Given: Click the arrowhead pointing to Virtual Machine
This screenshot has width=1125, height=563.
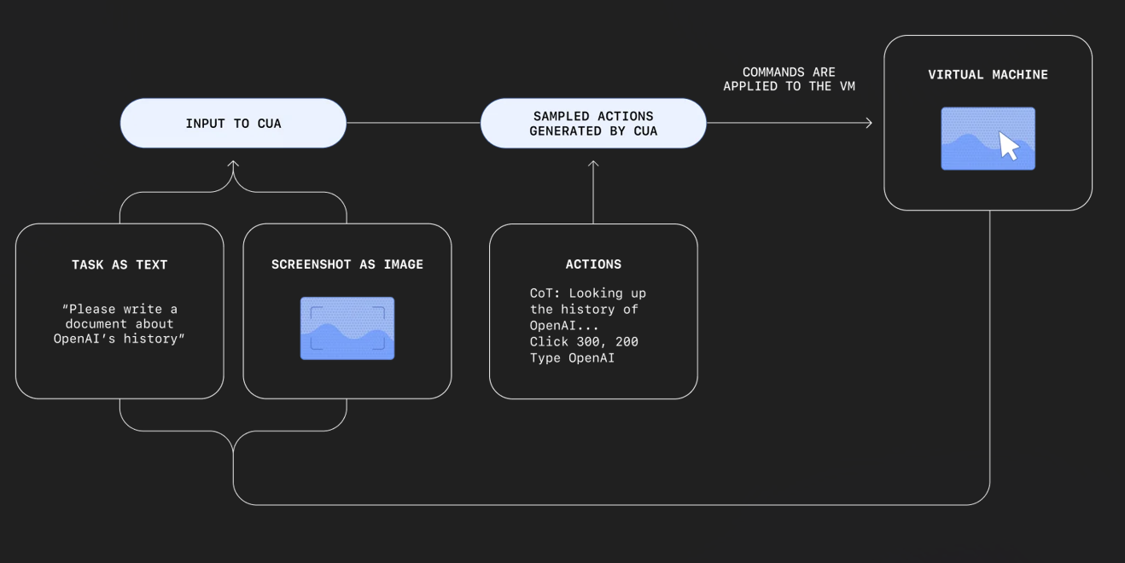Looking at the screenshot, I should (x=868, y=124).
